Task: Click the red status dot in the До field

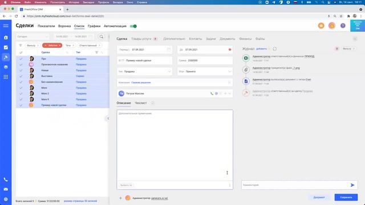Action: [x=230, y=50]
